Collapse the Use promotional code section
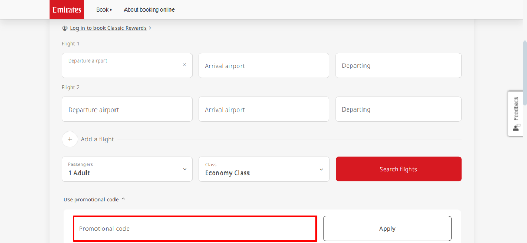This screenshot has width=527, height=243. pos(94,199)
